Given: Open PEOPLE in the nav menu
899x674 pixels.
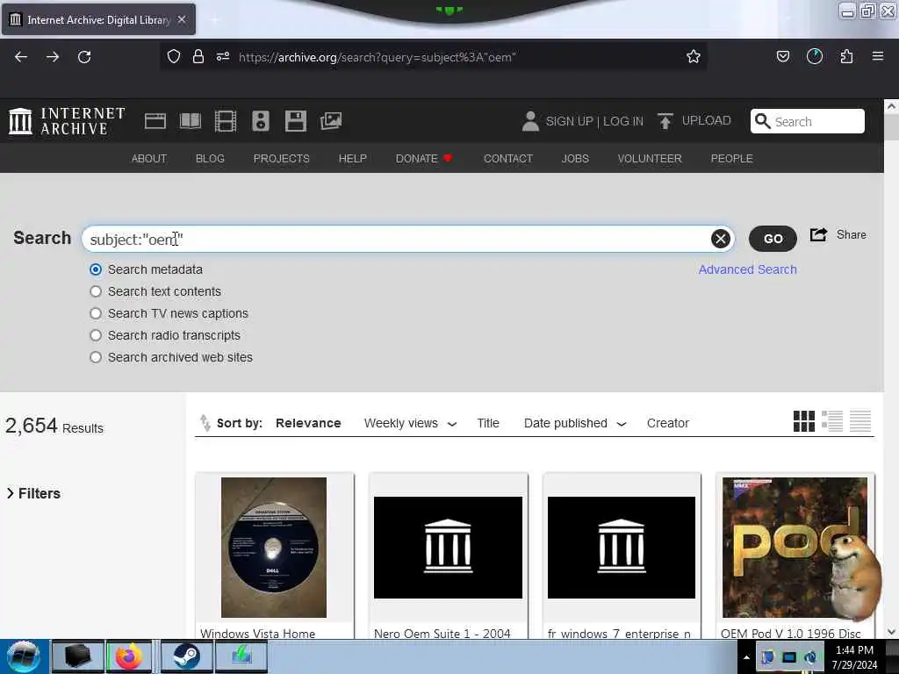Looking at the screenshot, I should click(x=731, y=158).
